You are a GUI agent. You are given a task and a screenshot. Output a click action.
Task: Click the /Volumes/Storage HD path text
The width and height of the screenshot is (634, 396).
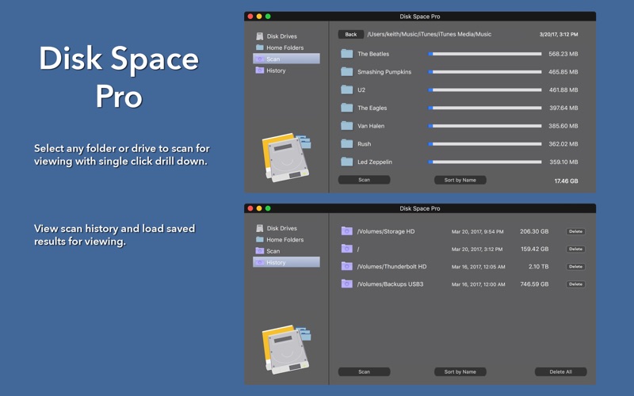[386, 231]
